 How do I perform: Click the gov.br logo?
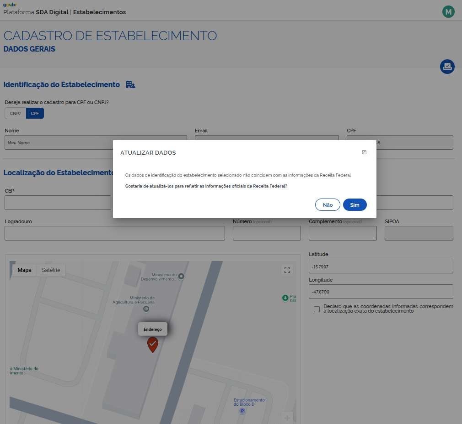pos(9,5)
